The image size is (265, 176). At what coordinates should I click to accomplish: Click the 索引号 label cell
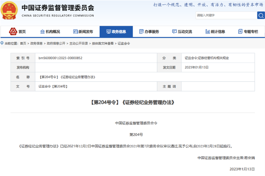tap(23, 58)
